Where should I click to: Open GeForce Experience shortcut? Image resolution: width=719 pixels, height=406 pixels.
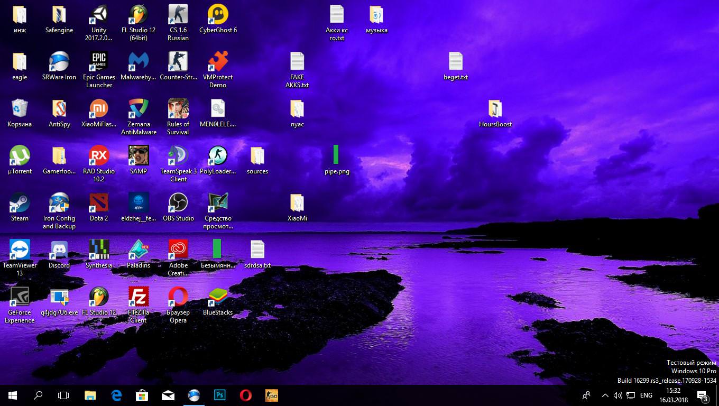pos(20,306)
